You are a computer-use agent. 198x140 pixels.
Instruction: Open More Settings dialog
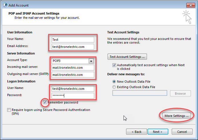[x=177, y=115]
